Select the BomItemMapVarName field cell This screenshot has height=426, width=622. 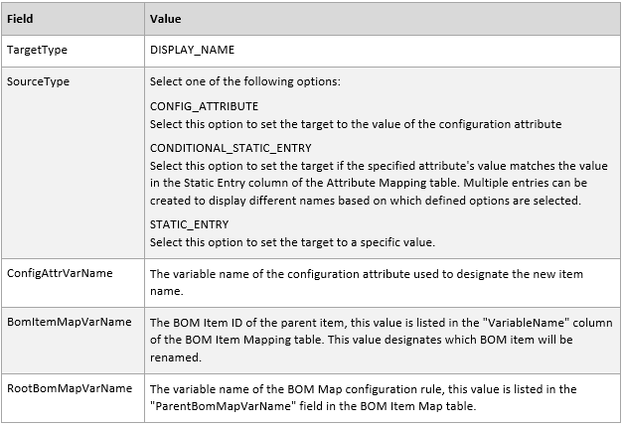[69, 321]
